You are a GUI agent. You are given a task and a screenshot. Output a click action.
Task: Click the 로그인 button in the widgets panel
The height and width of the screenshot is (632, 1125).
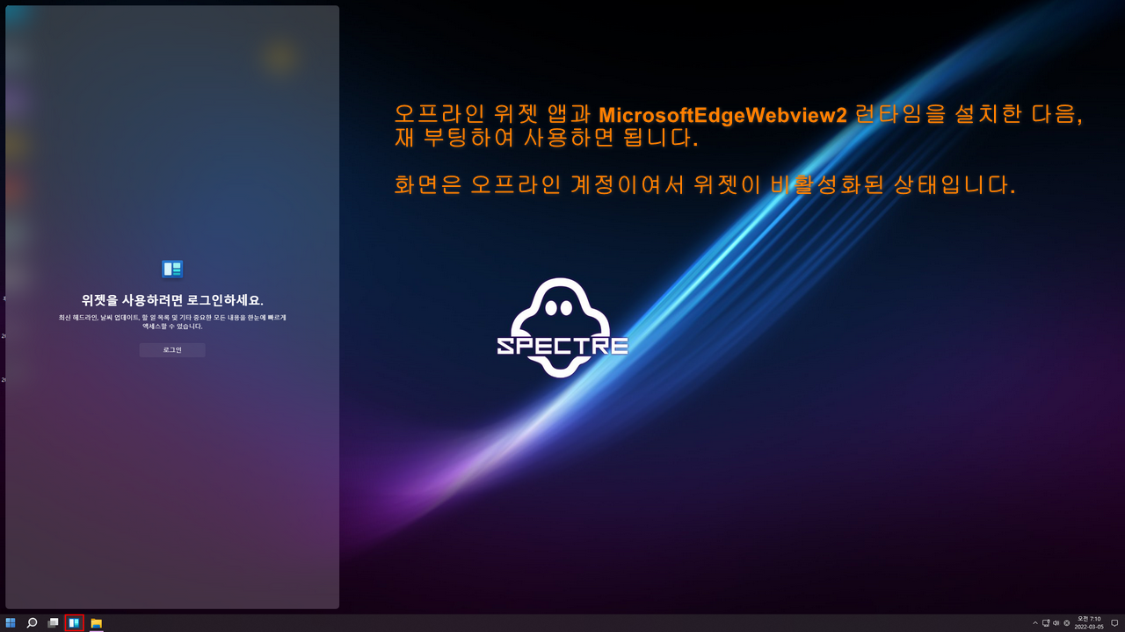tap(172, 349)
